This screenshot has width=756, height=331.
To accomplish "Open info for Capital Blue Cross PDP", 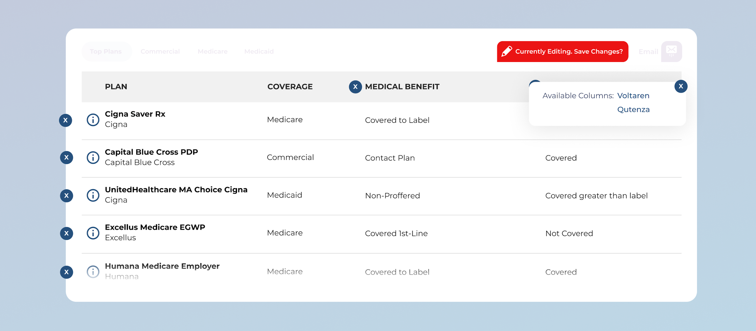I will coord(93,157).
